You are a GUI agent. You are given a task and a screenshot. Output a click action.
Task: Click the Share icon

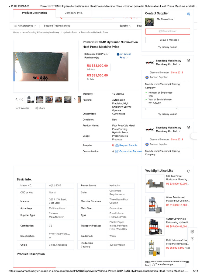36,108
